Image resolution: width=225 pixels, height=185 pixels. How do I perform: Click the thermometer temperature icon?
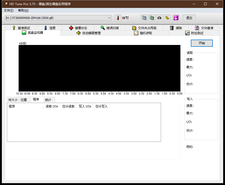(x=118, y=18)
